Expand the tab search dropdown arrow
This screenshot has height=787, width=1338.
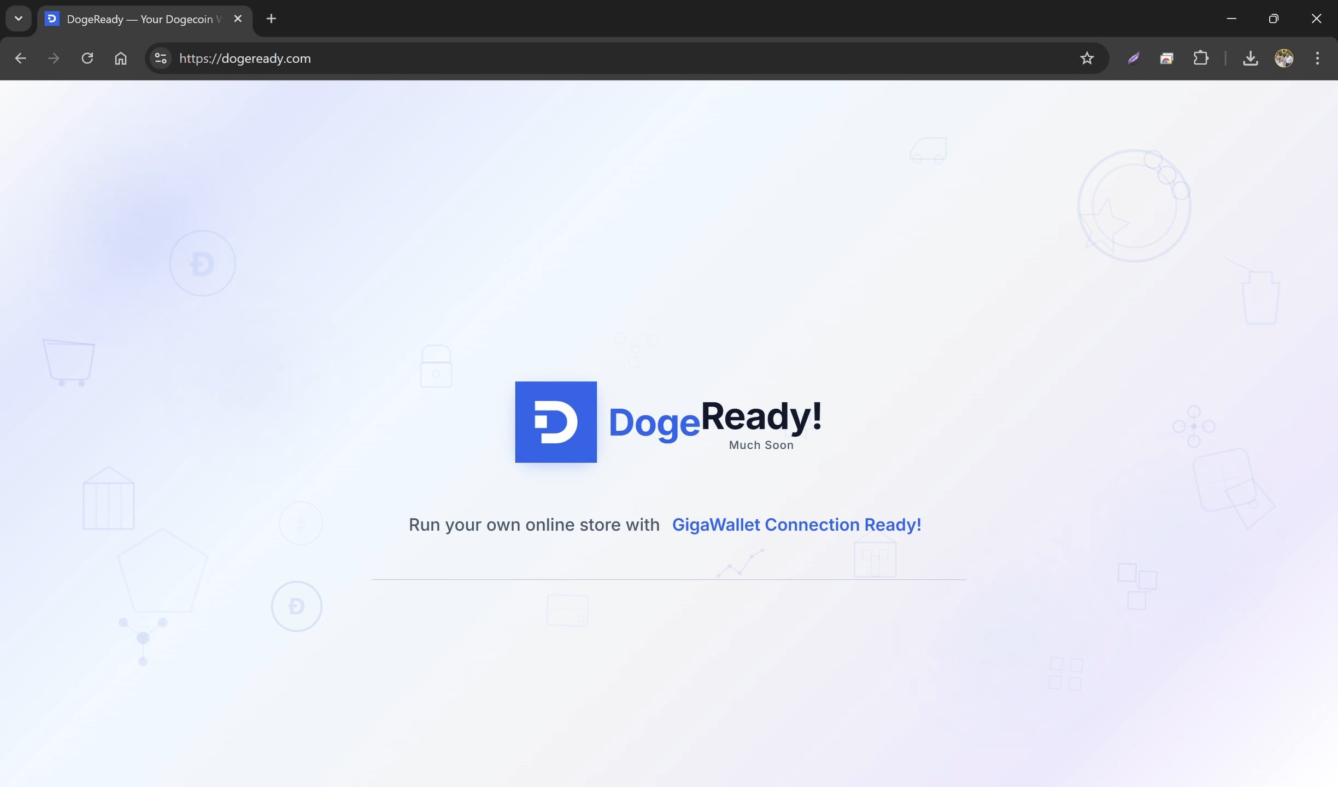coord(19,19)
